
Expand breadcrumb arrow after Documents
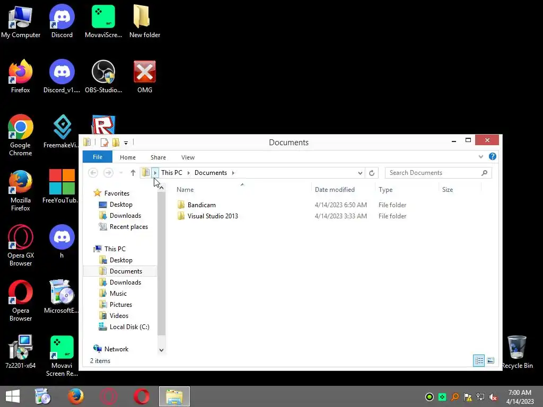coord(233,173)
